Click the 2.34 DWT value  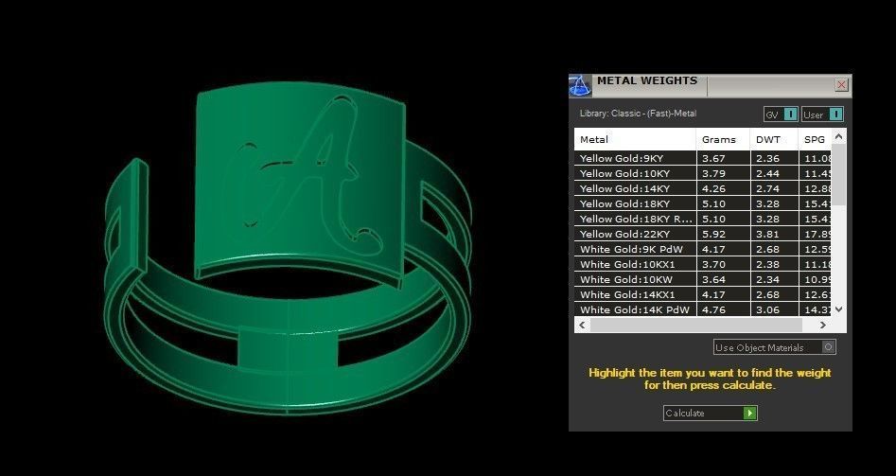(x=767, y=279)
